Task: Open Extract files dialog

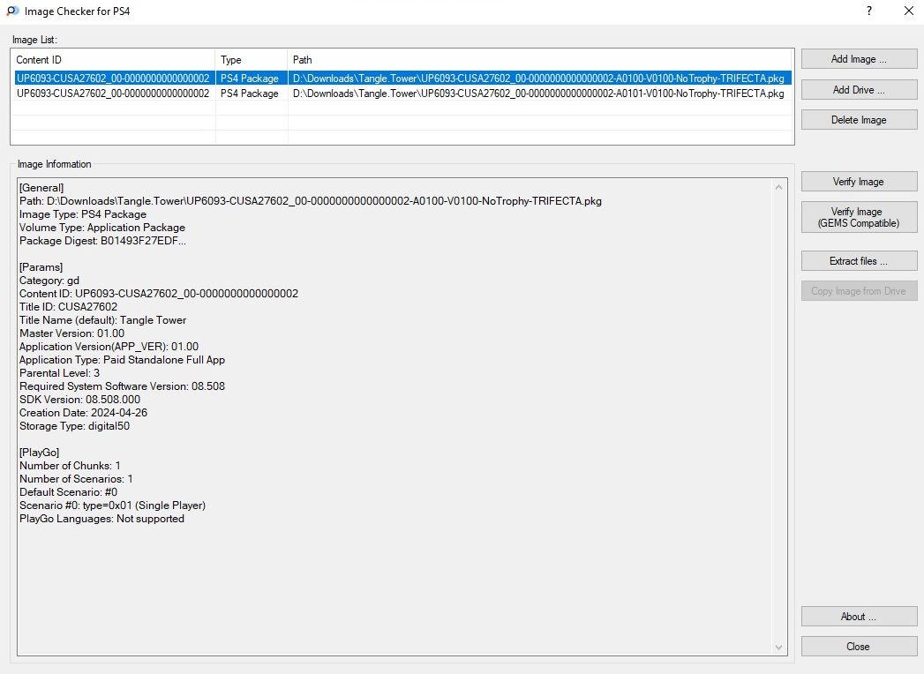Action: point(859,261)
